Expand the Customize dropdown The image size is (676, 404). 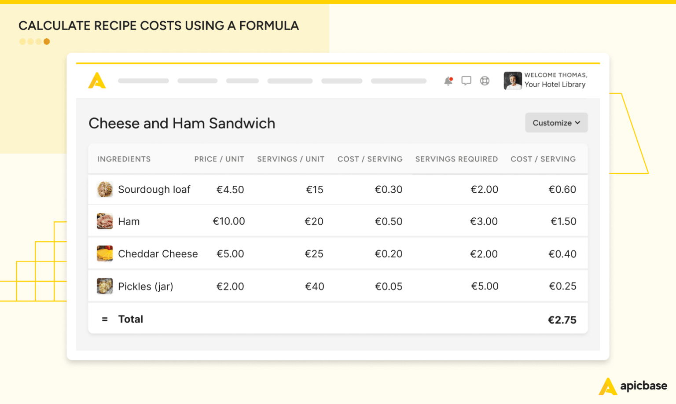coord(556,122)
